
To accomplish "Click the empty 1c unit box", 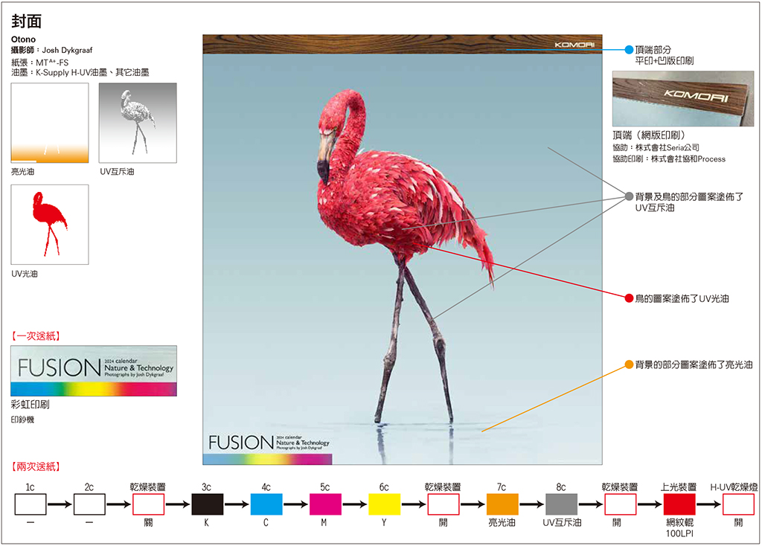I will point(31,505).
